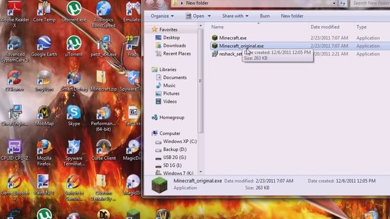Click the navigation pane scroll down arrow
The image size is (390, 219).
(200, 172)
